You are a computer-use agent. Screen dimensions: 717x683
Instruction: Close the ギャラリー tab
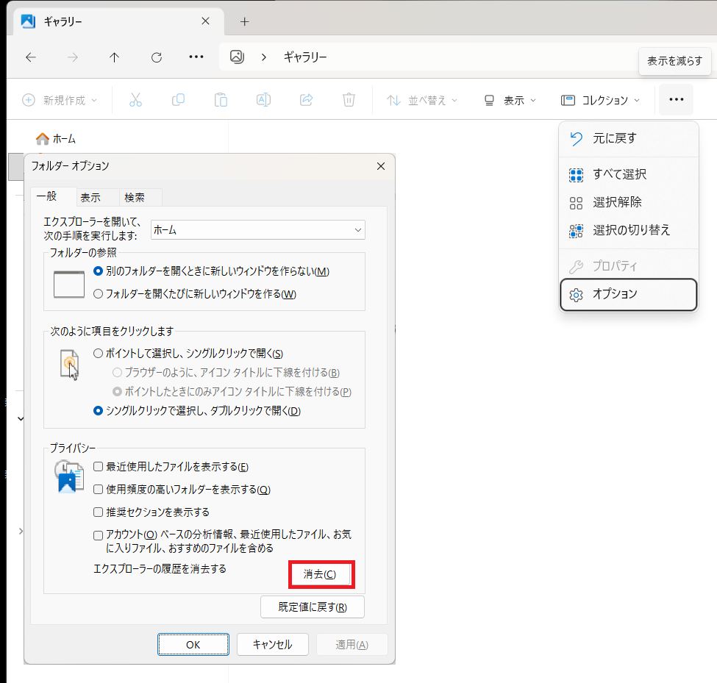point(206,21)
